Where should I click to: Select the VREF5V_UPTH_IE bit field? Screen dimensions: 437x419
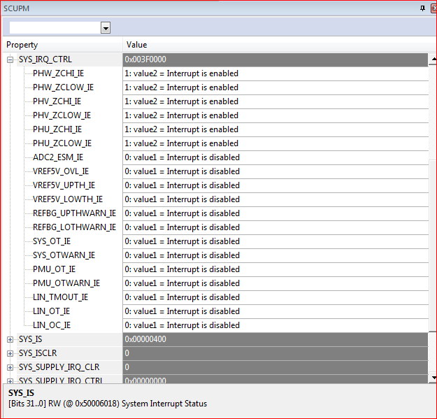64,185
